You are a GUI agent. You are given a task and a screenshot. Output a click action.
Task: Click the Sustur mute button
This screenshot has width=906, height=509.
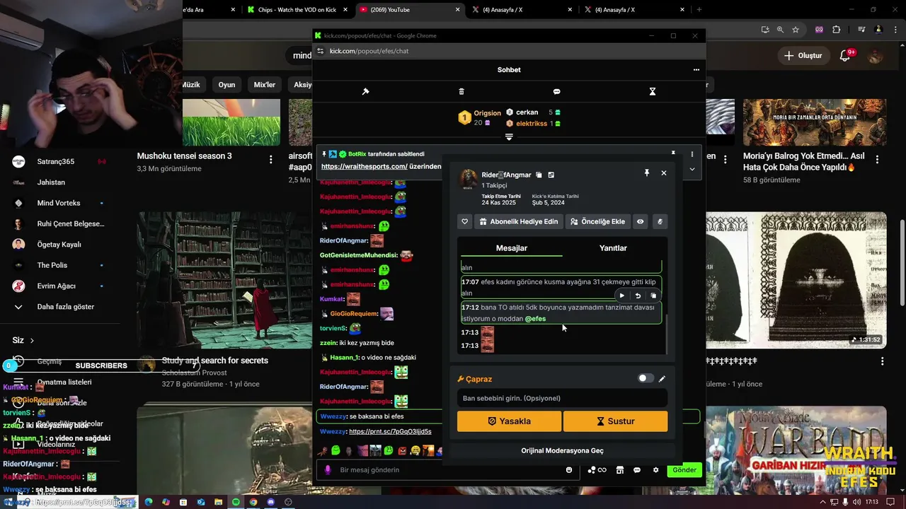(x=615, y=421)
